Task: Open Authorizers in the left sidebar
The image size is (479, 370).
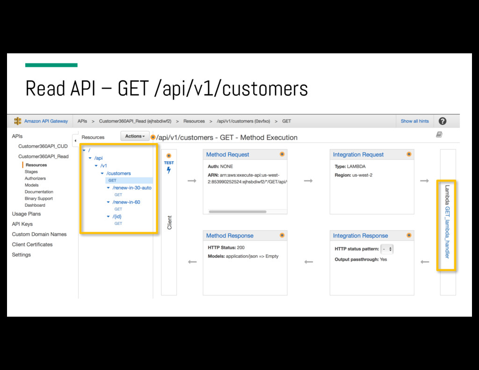Action: (35, 178)
